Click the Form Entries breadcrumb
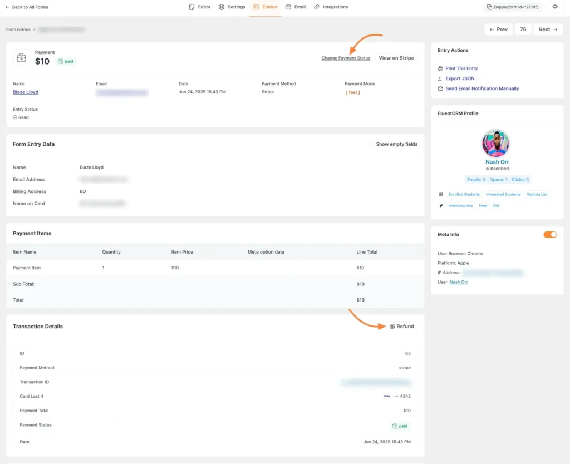This screenshot has width=570, height=464. 18,29
